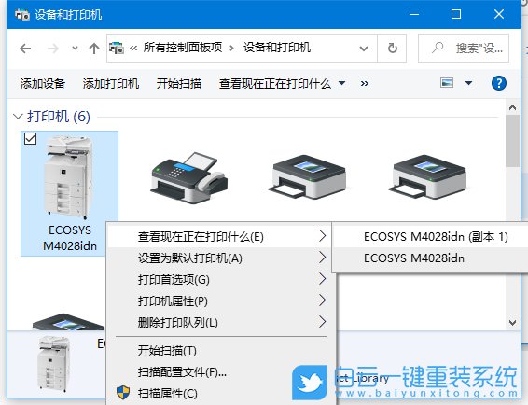The width and height of the screenshot is (528, 405).
Task: Click the title bar window icon
Action: point(22,15)
